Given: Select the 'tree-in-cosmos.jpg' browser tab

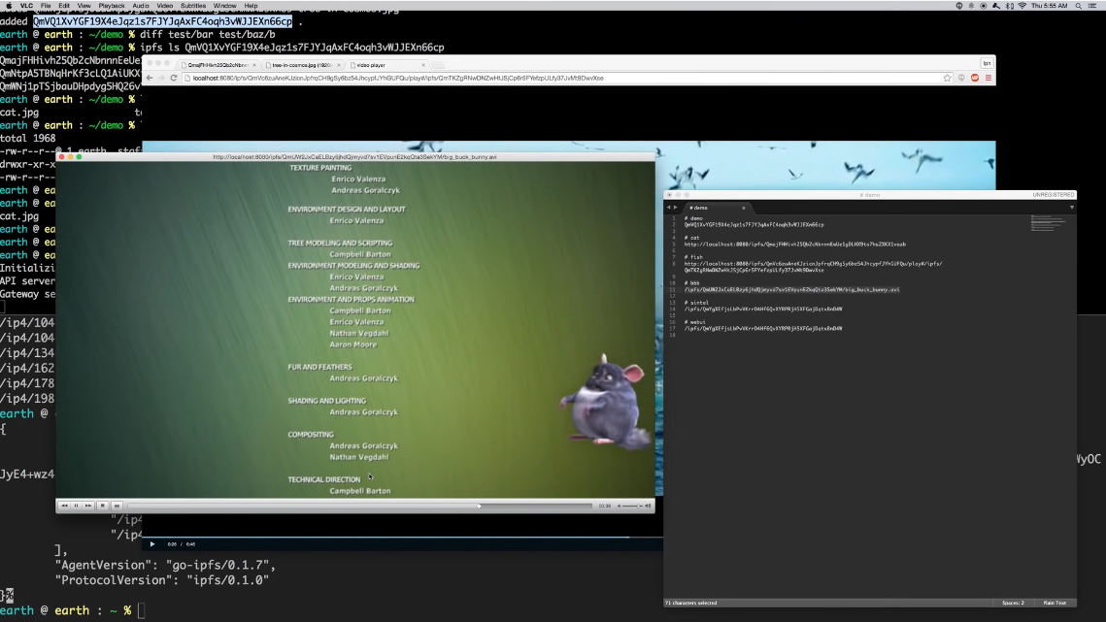Looking at the screenshot, I should [301, 65].
